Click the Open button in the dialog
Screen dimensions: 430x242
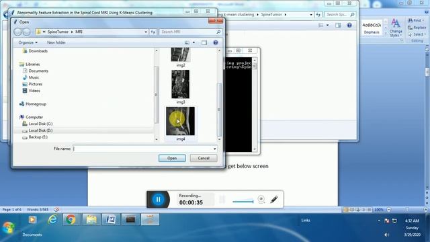172,158
